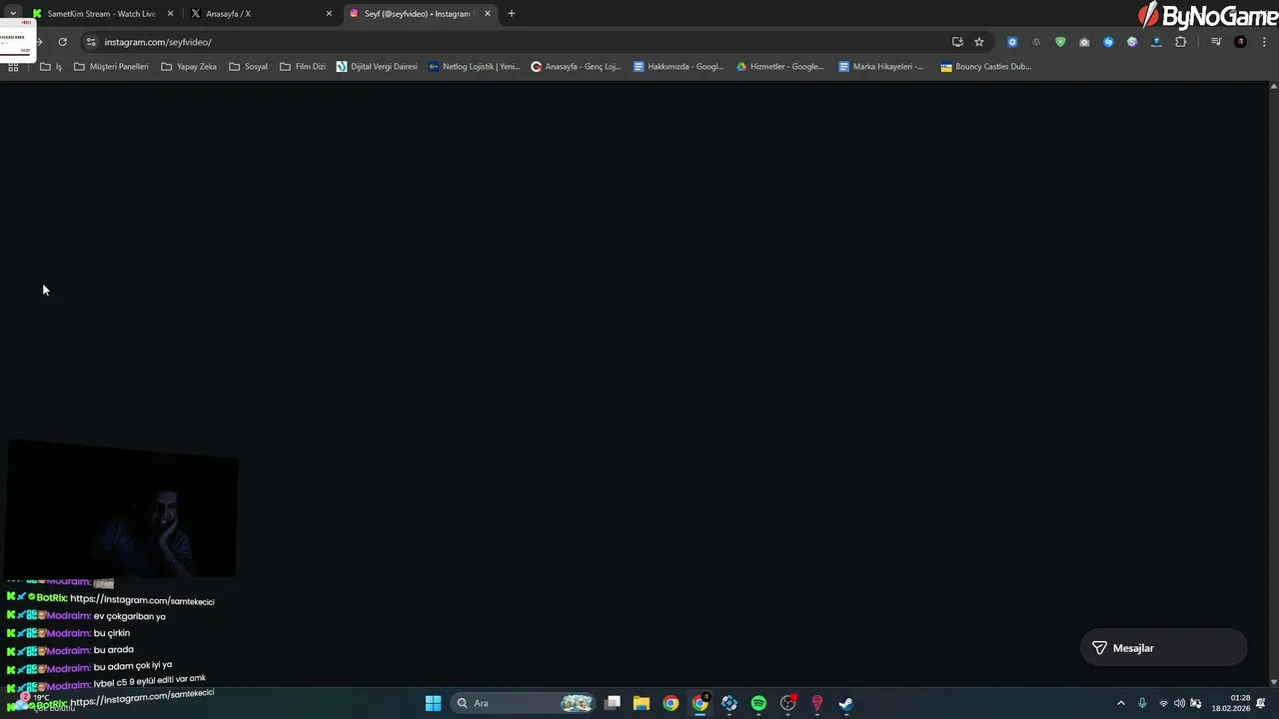
Task: Open Sosyal bookmarks folder
Action: point(248,67)
